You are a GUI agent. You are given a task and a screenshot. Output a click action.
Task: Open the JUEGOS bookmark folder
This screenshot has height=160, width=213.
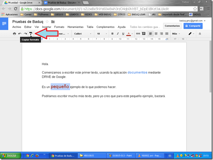tap(57, 15)
